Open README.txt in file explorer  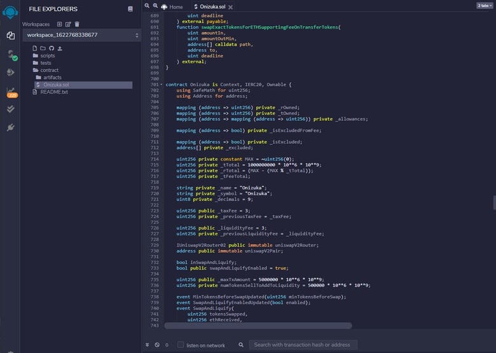pyautogui.click(x=53, y=92)
